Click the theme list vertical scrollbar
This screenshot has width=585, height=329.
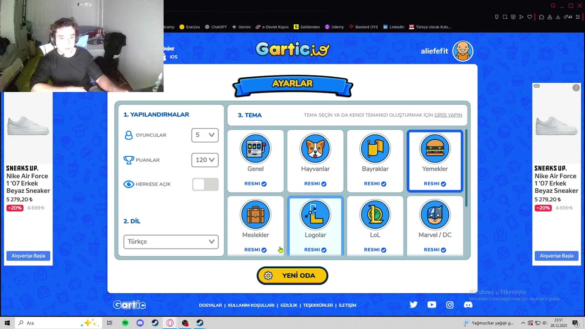[x=466, y=168]
